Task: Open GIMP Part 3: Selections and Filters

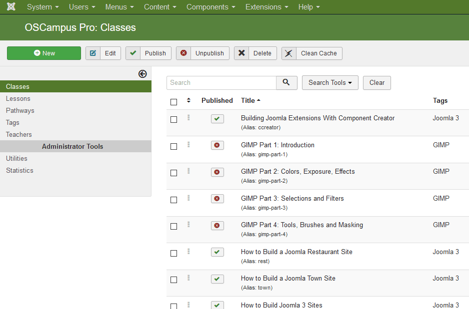Action: pos(292,198)
